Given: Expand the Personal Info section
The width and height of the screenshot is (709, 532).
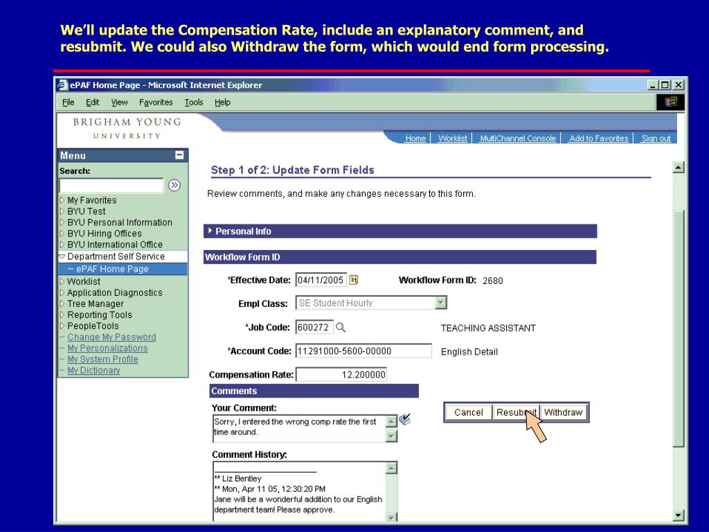Looking at the screenshot, I should click(x=210, y=231).
